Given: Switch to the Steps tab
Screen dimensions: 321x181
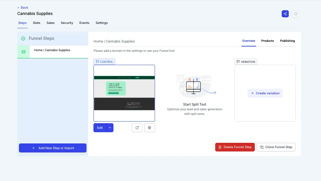Looking at the screenshot, I should 22,23.
